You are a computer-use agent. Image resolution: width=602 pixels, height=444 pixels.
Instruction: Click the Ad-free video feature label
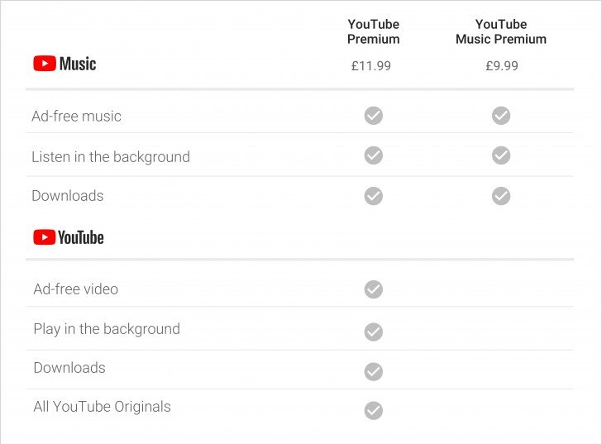pos(75,289)
